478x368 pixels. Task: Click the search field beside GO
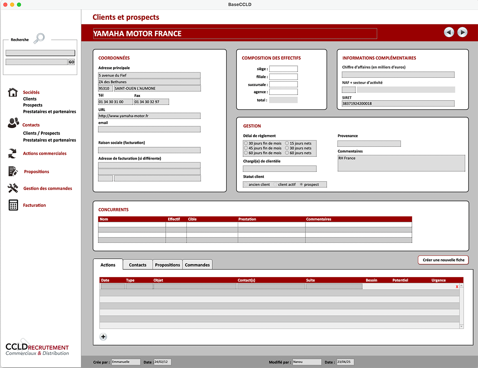37,62
